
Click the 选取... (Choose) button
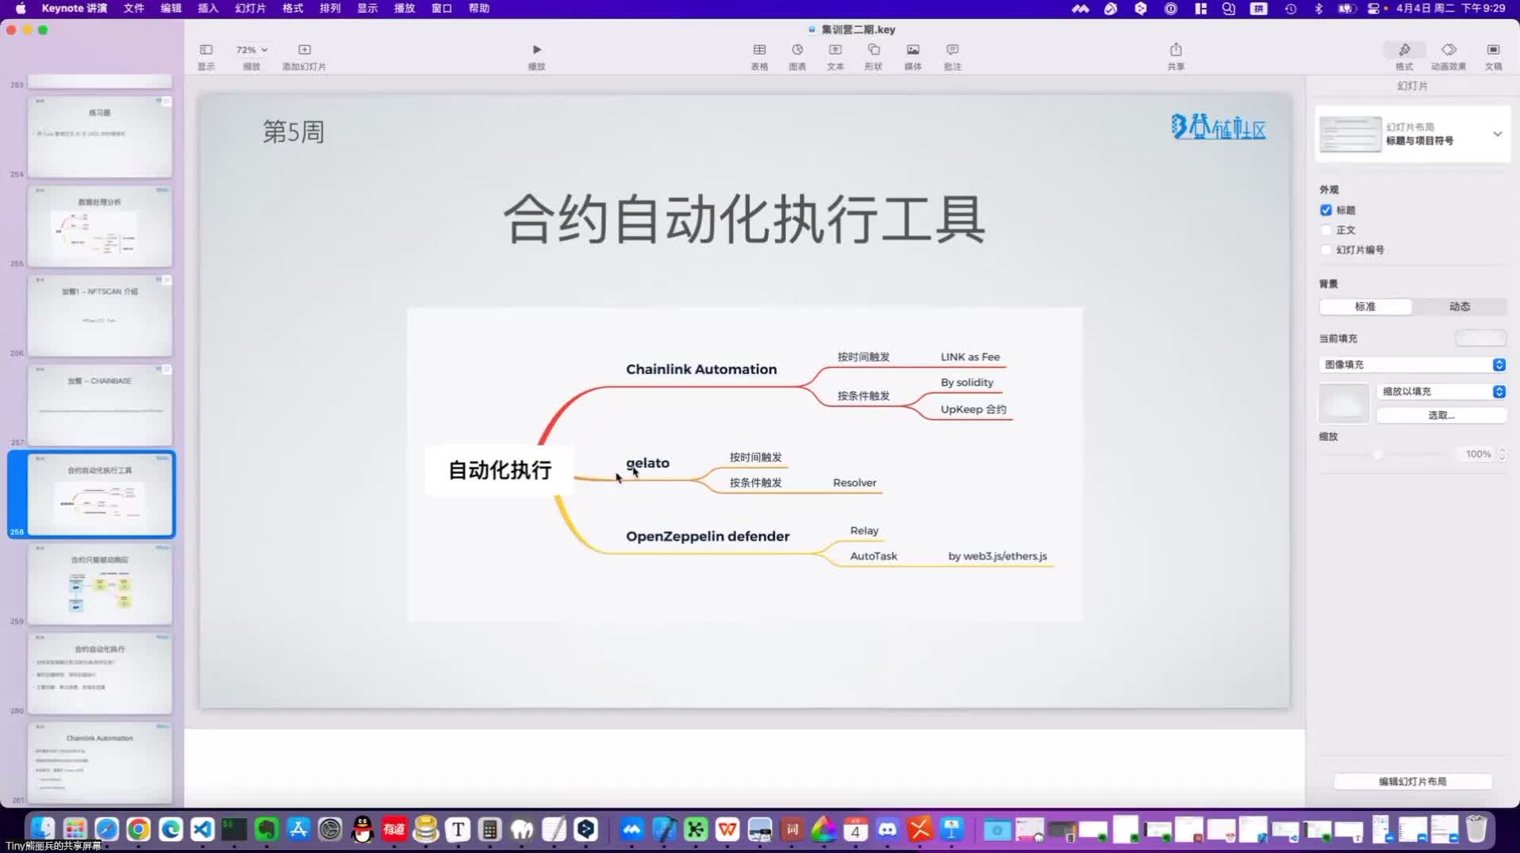[x=1441, y=415]
